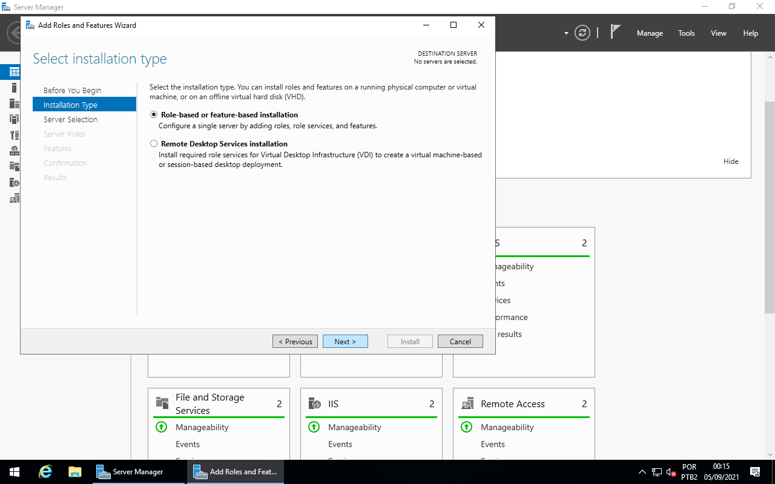The width and height of the screenshot is (775, 484).
Task: Open the View menu
Action: 718,33
